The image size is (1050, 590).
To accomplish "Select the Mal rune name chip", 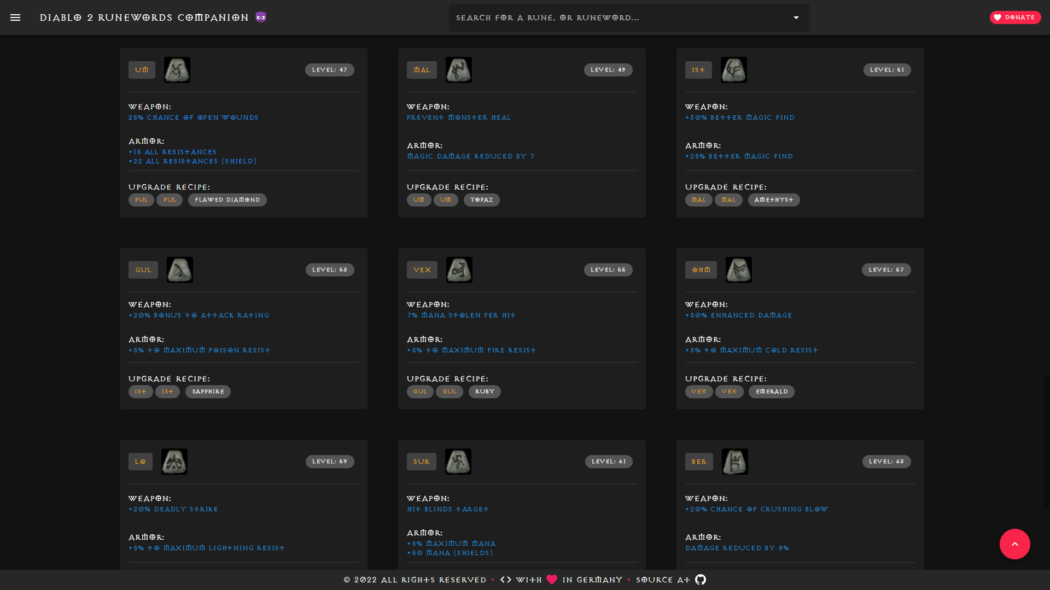I will 422,70.
